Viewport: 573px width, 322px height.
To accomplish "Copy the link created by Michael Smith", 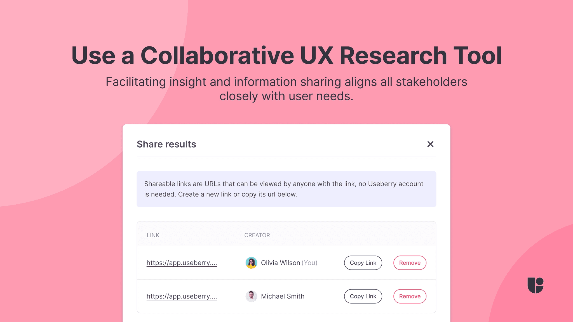I will click(363, 296).
